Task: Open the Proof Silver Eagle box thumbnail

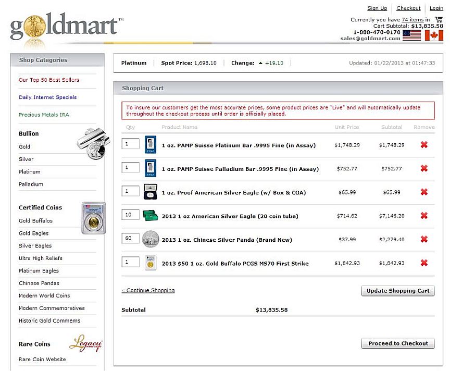Action: [x=151, y=192]
